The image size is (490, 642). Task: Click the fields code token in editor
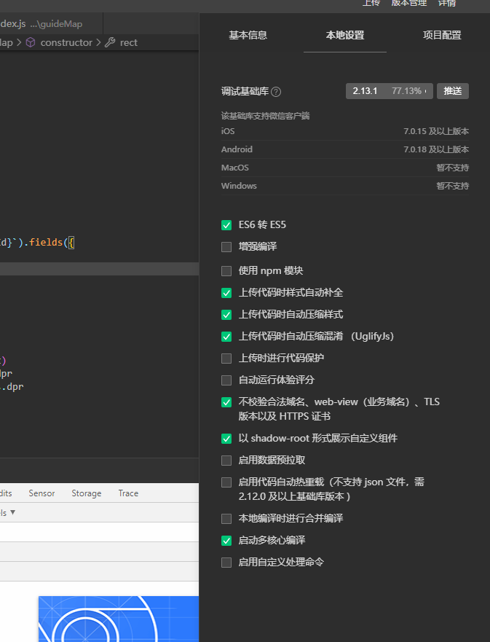(45, 243)
